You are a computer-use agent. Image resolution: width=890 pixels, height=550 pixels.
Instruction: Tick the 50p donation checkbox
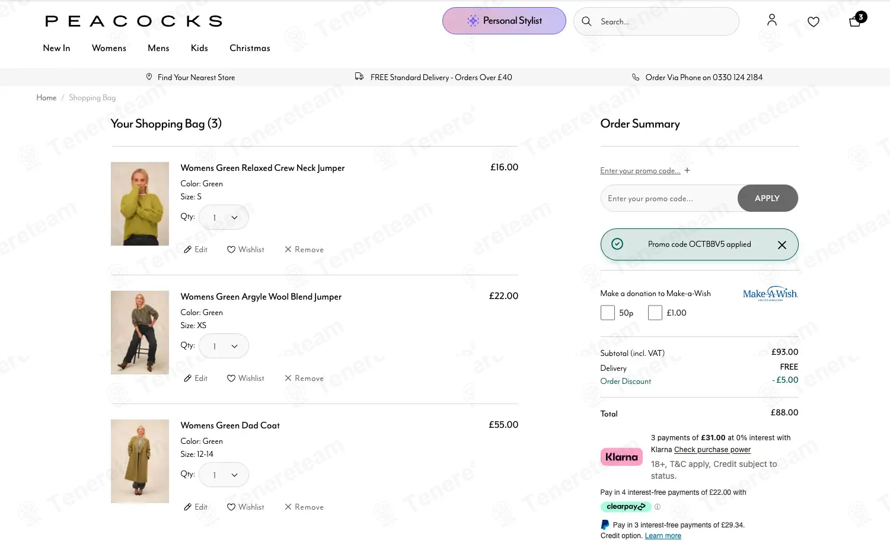tap(608, 313)
